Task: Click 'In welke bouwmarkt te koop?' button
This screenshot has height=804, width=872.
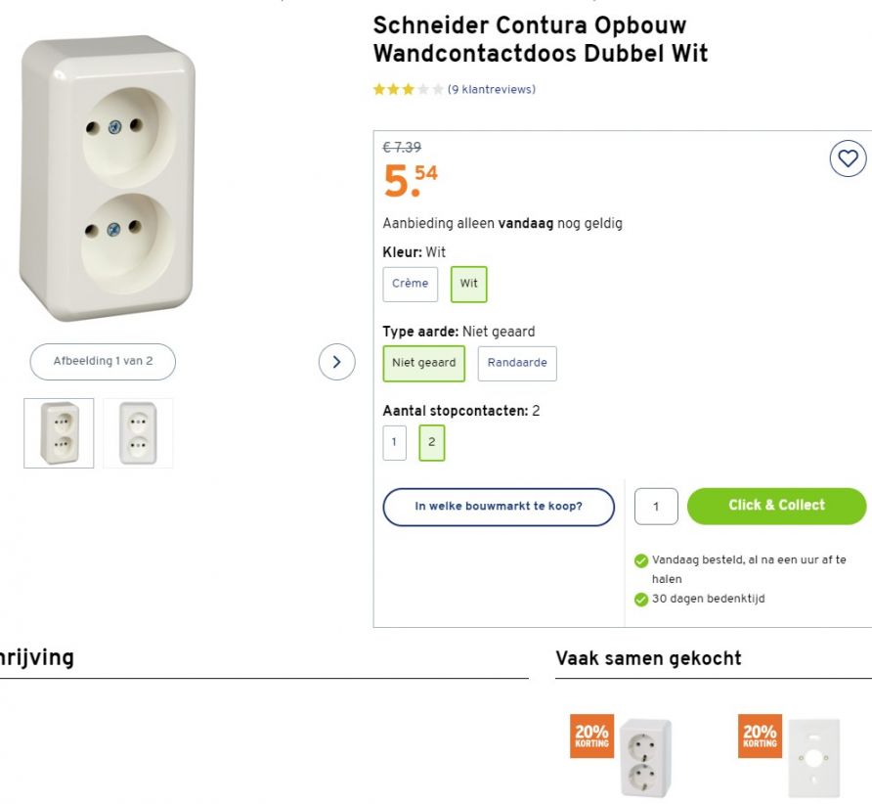Action: click(x=499, y=507)
